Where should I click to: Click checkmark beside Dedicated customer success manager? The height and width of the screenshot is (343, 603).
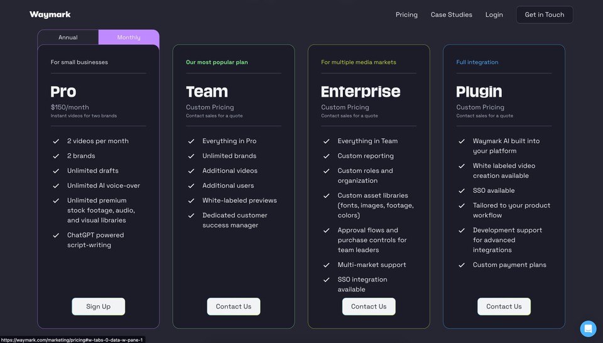click(191, 215)
